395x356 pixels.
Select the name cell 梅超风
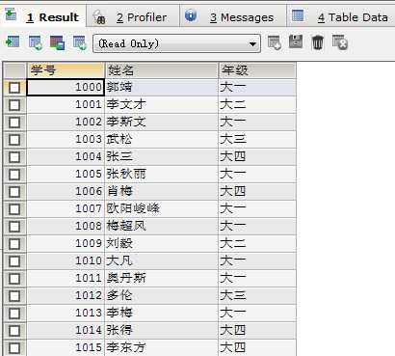(162, 227)
